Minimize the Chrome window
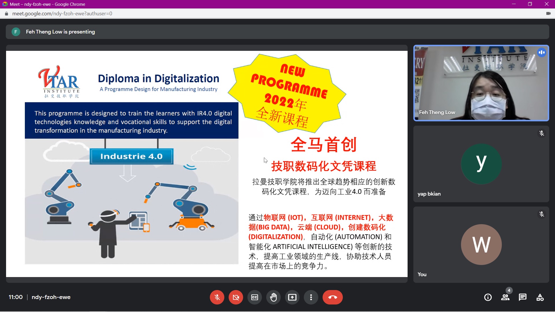The image size is (555, 312). click(514, 4)
